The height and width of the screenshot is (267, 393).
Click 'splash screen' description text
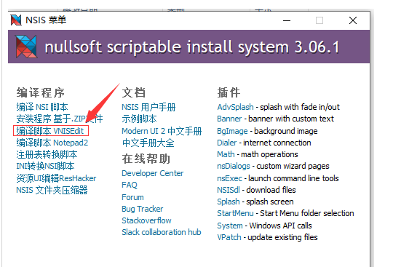270,202
